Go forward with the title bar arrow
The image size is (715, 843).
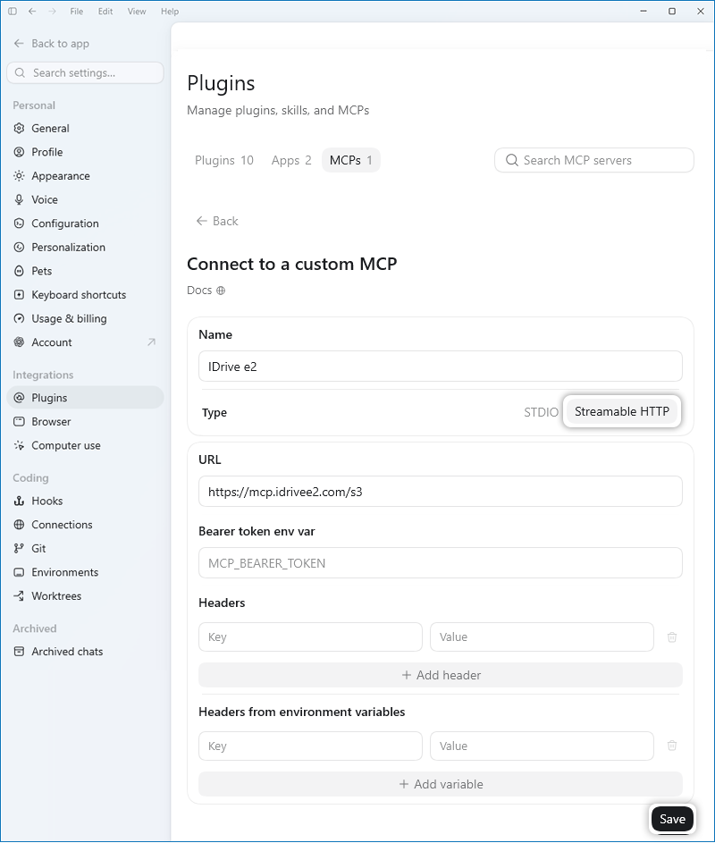tap(52, 12)
